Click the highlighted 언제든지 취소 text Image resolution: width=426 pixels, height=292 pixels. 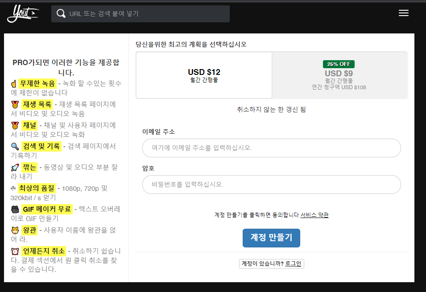(x=44, y=251)
